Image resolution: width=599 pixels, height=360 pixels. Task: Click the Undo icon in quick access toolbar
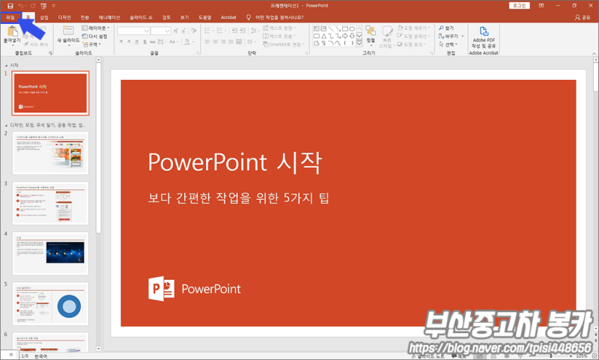point(21,6)
